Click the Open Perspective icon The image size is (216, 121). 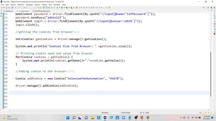pos(208,8)
